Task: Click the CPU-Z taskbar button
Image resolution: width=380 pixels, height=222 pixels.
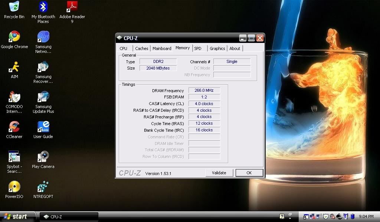Action: point(69,217)
